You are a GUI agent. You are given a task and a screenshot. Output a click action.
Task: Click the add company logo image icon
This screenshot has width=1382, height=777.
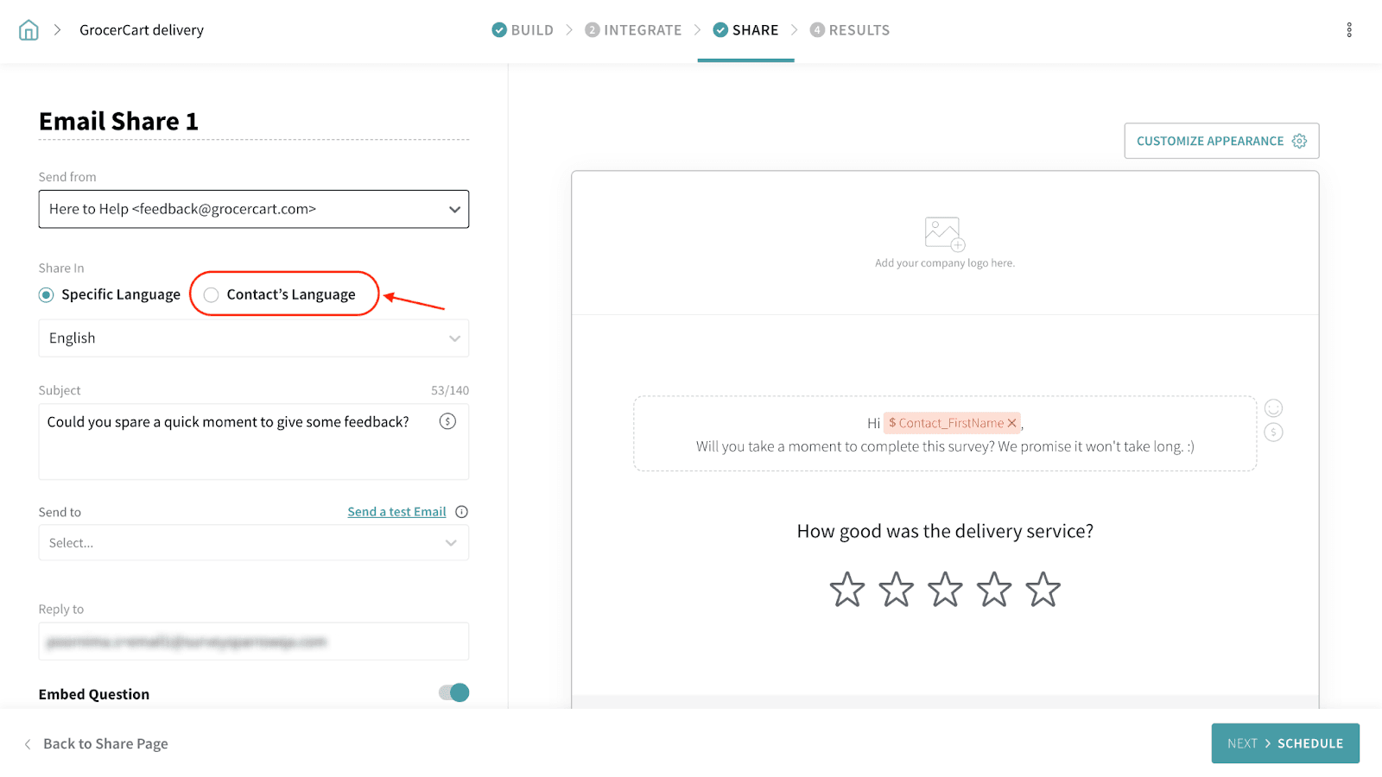tap(943, 234)
